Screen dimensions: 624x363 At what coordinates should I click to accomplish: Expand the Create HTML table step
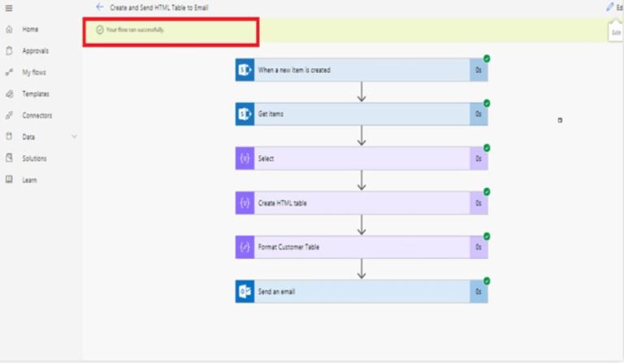point(362,203)
